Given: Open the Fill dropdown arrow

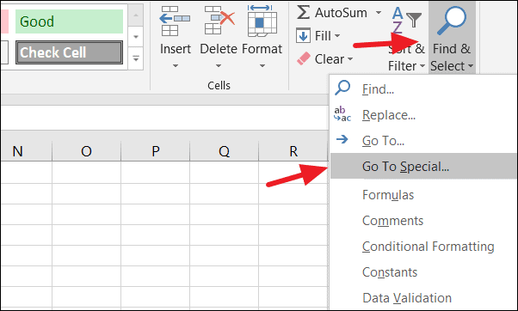Looking at the screenshot, I should (x=337, y=35).
